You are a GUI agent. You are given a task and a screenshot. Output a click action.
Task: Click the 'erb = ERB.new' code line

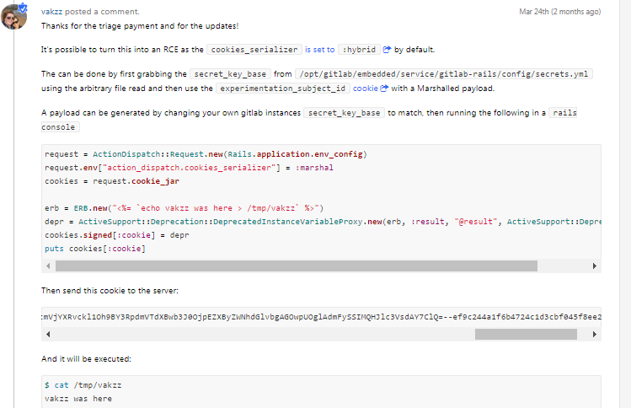(x=184, y=208)
